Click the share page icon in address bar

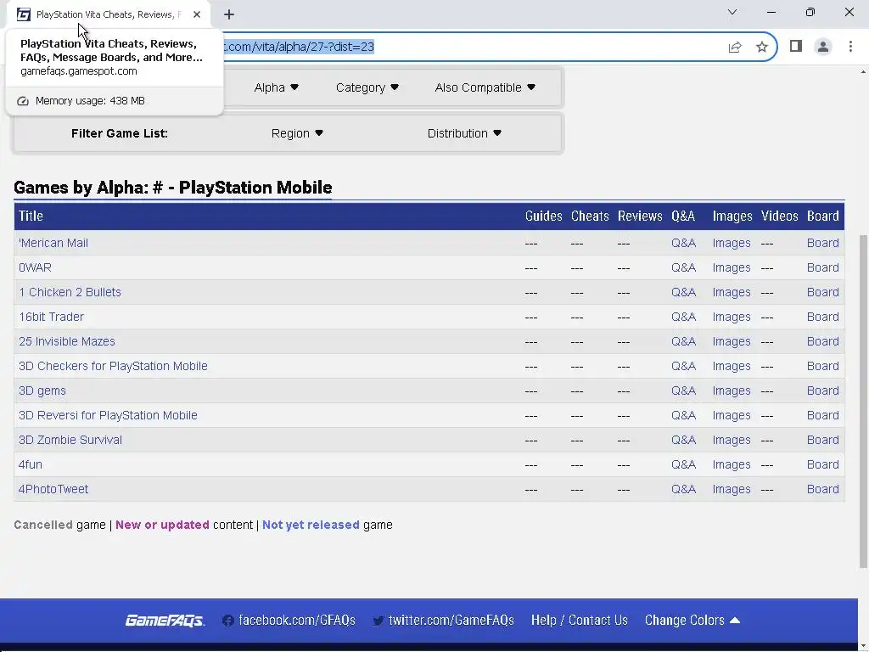click(x=735, y=48)
